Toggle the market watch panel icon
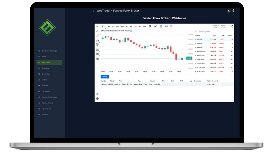 [161, 26]
